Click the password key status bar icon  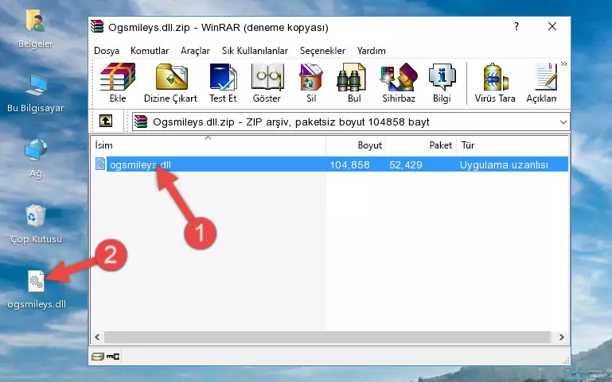[113, 357]
